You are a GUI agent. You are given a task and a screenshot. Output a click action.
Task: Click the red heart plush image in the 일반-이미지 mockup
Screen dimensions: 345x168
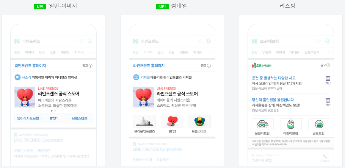pos(25,97)
